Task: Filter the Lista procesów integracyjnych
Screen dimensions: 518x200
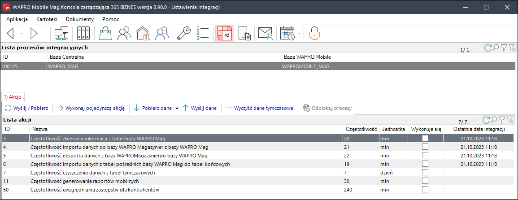Action: (504, 48)
